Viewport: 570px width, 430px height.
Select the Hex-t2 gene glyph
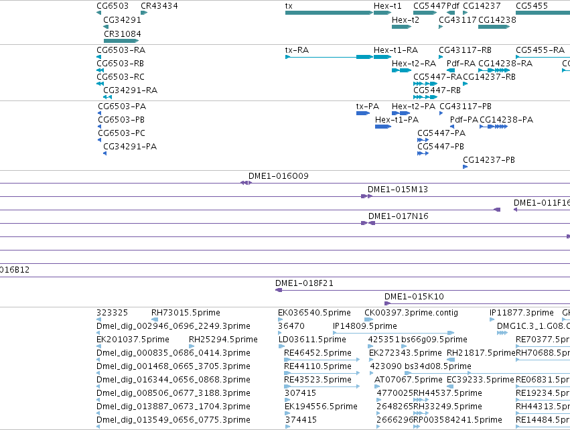click(x=401, y=27)
